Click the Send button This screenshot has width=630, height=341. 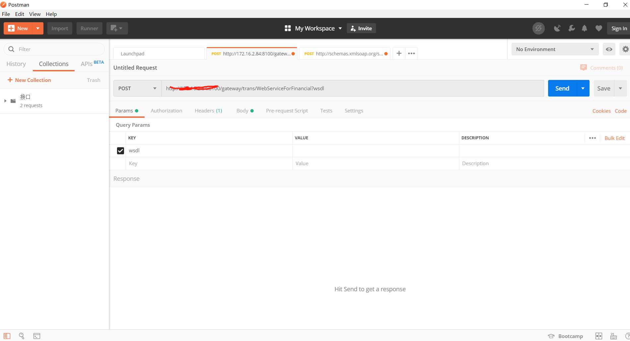point(562,88)
